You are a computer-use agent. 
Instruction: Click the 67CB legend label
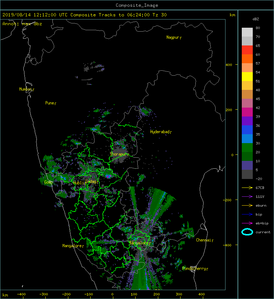pos(260,188)
